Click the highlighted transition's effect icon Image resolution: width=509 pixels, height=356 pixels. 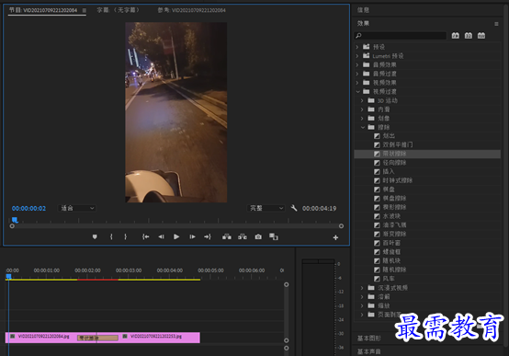pyautogui.click(x=377, y=154)
